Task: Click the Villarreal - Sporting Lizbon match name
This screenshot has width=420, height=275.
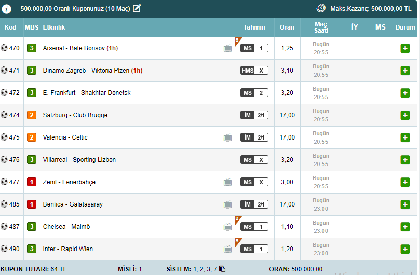Action: 79,160
